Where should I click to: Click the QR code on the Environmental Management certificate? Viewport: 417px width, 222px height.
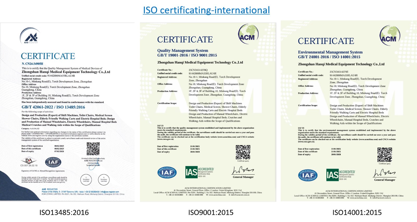(385, 155)
